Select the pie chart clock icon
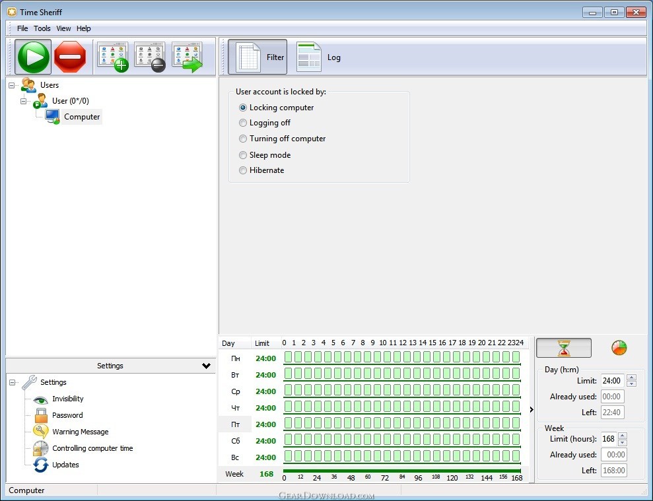The height and width of the screenshot is (501, 653). point(619,348)
